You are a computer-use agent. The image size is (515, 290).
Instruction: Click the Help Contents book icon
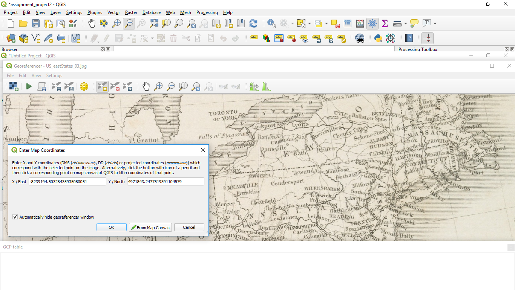[409, 38]
